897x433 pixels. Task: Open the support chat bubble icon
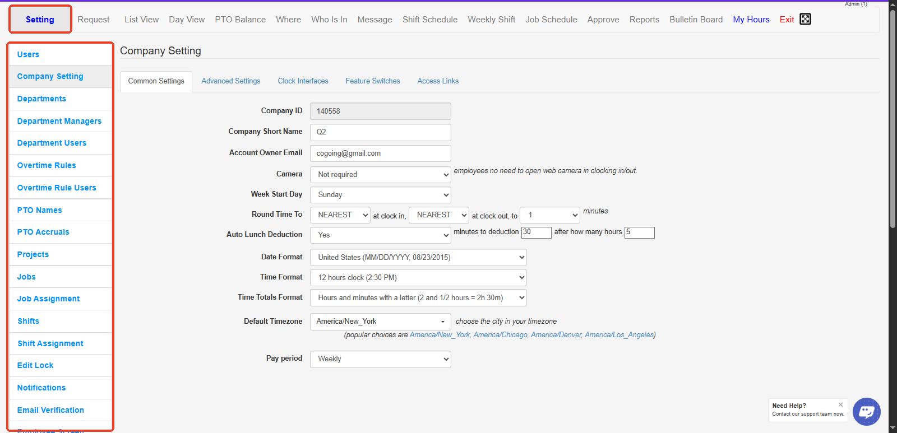866,412
